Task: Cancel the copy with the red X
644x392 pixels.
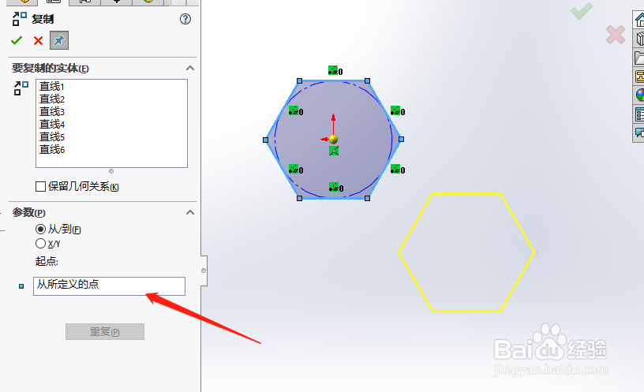Action: [x=38, y=41]
